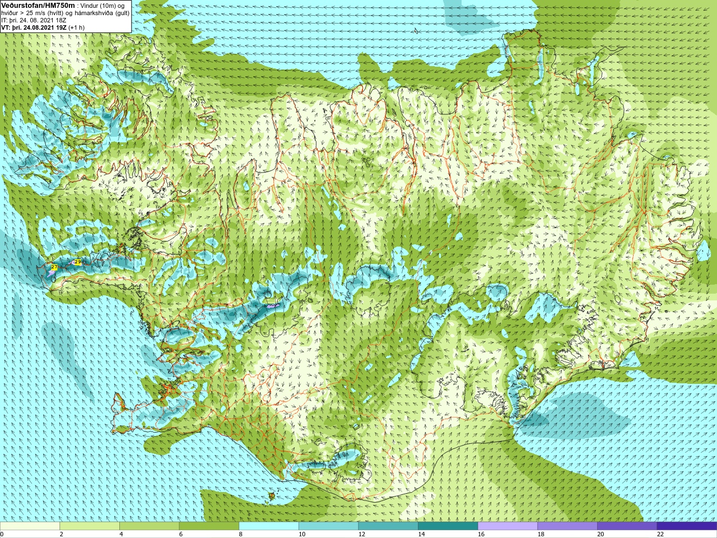Click the legend scale value 16
Screen dimensions: 717x538
481,534
